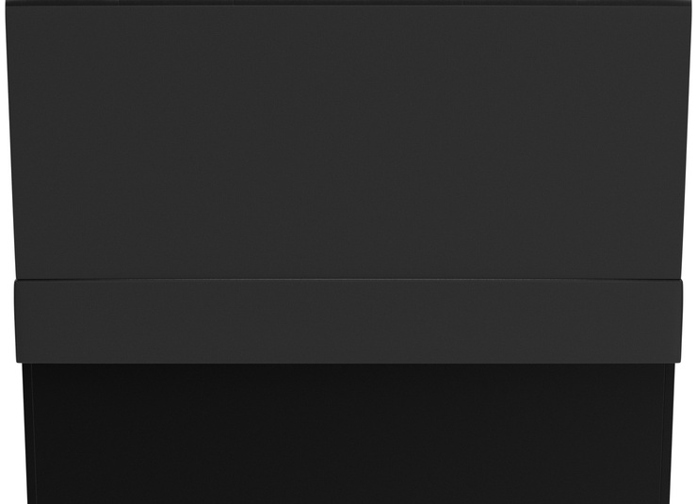Screen dimensions: 697x504
Task: Click the left vertical edge of the black base
Action: [27, 433]
